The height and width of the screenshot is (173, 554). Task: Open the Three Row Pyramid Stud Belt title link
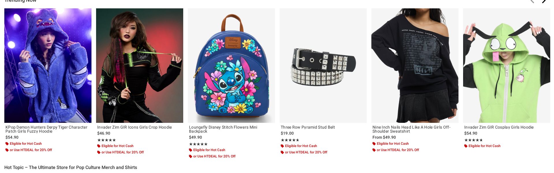308,127
